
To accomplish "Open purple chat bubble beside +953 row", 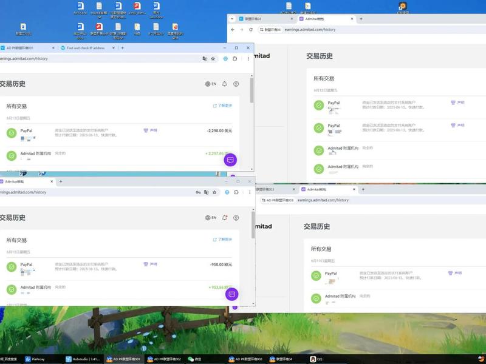I will 232,294.
